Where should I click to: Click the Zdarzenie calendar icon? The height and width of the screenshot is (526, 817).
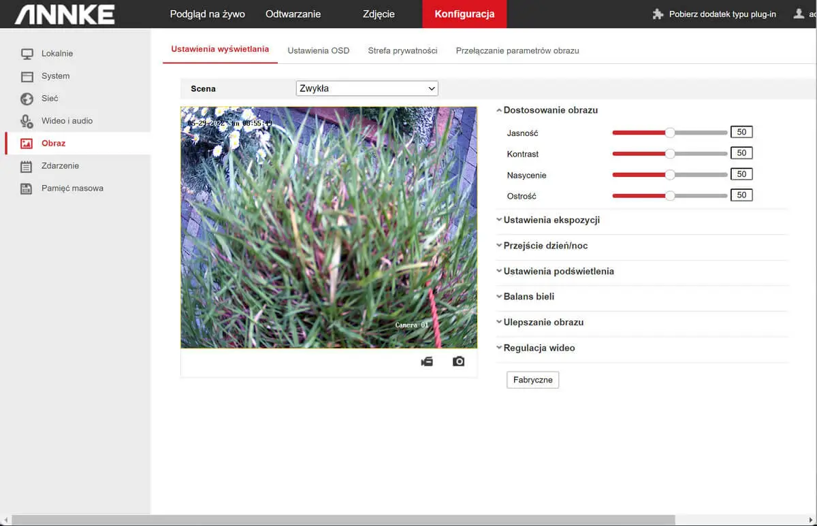point(27,166)
